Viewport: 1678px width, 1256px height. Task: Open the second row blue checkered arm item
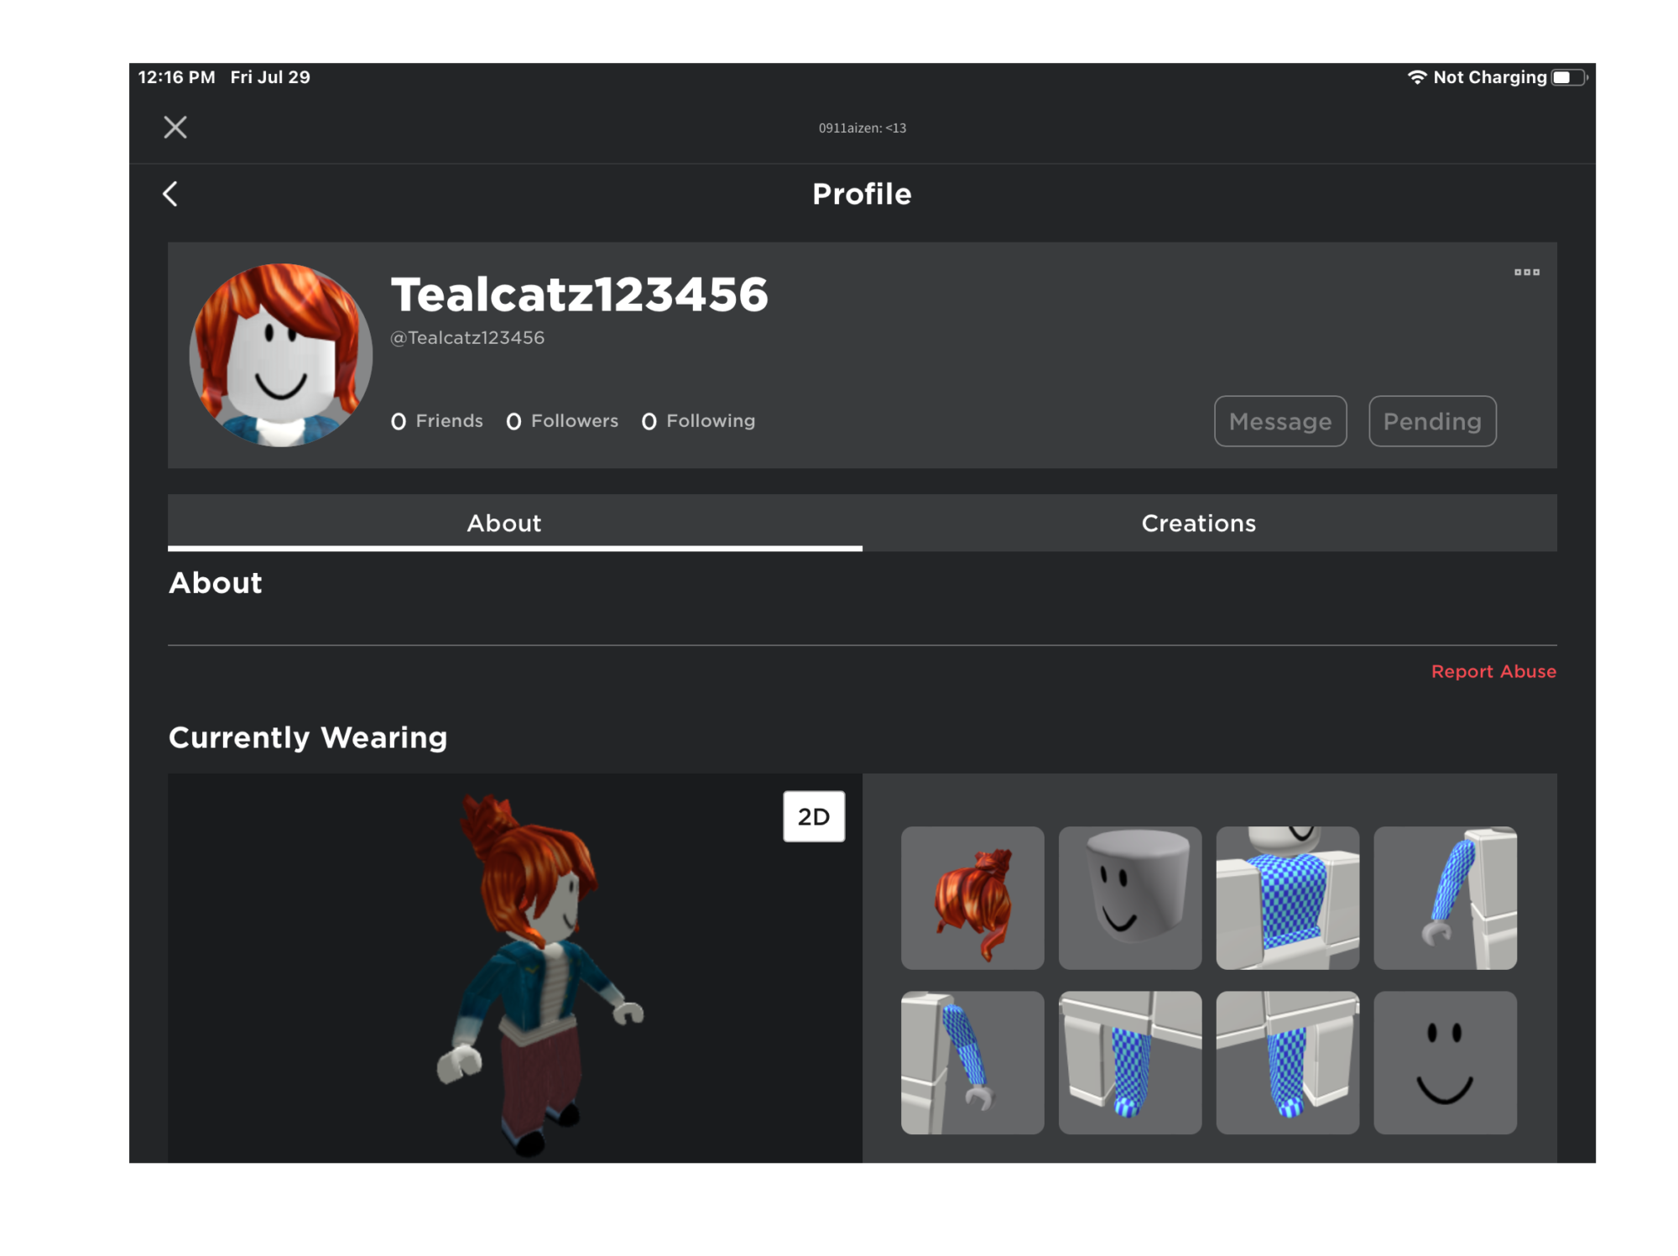click(x=972, y=1062)
